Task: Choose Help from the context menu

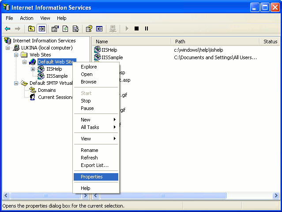Action: 96,188
